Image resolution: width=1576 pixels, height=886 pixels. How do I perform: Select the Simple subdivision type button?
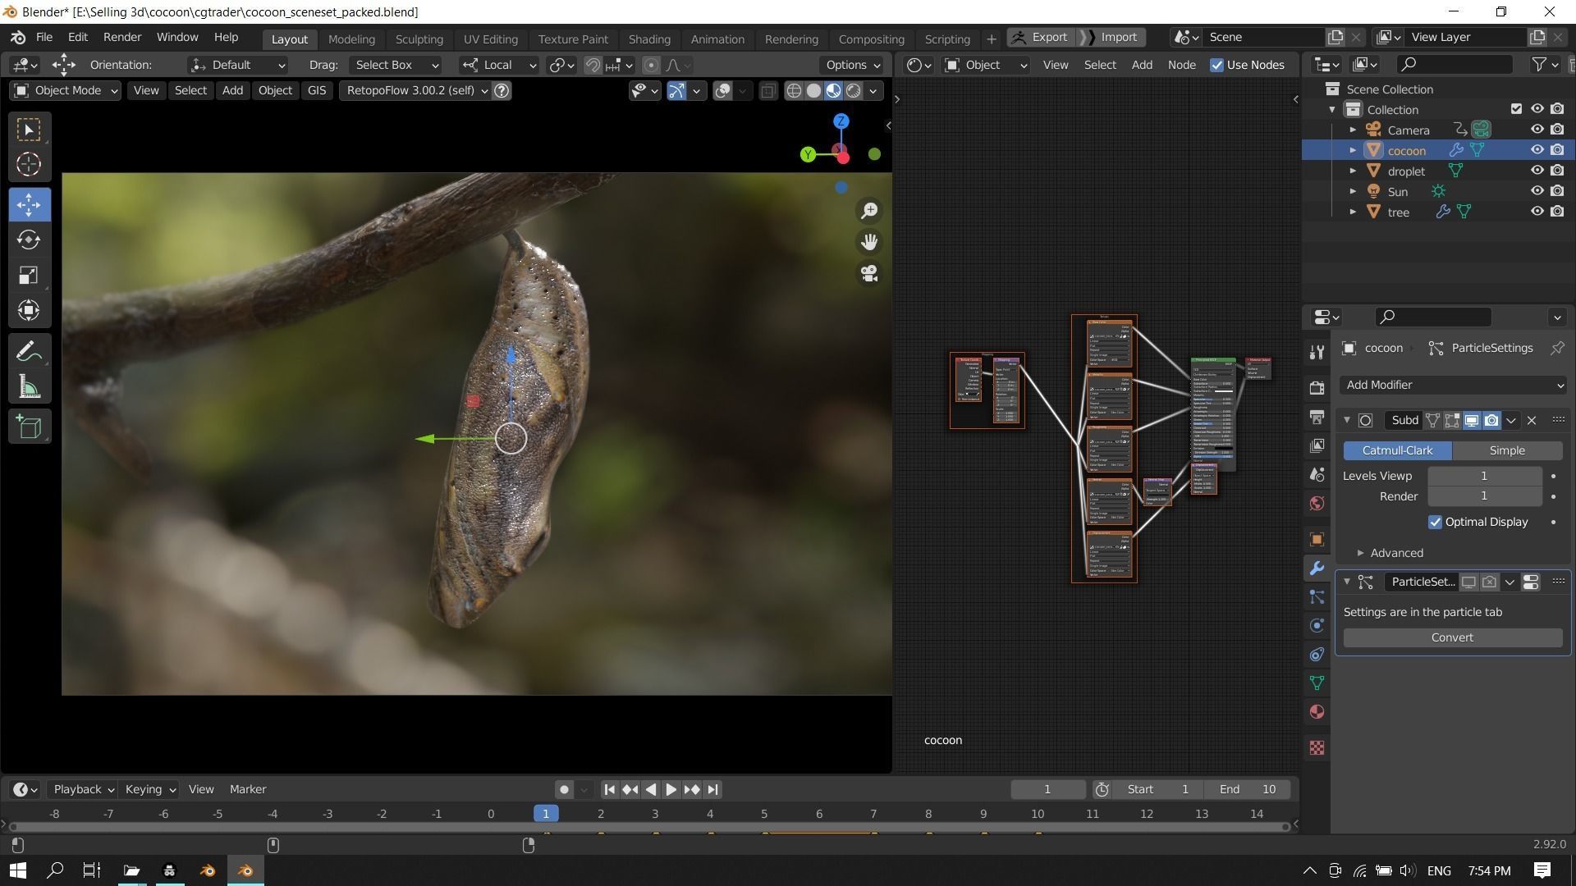click(x=1506, y=450)
